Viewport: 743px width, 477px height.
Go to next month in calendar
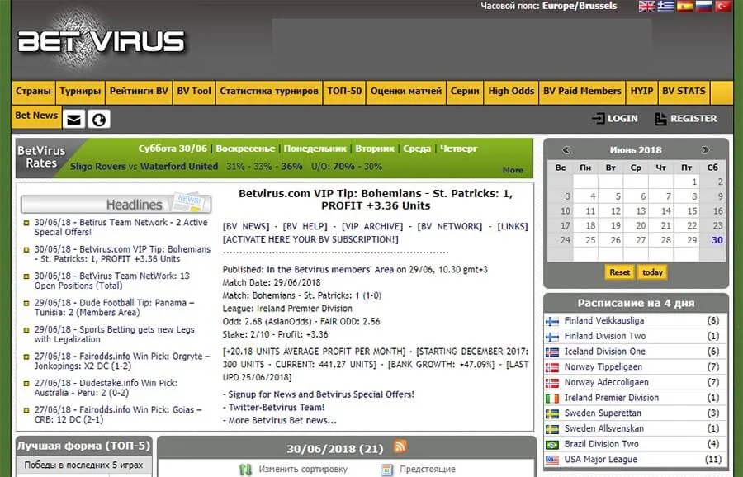(x=705, y=150)
